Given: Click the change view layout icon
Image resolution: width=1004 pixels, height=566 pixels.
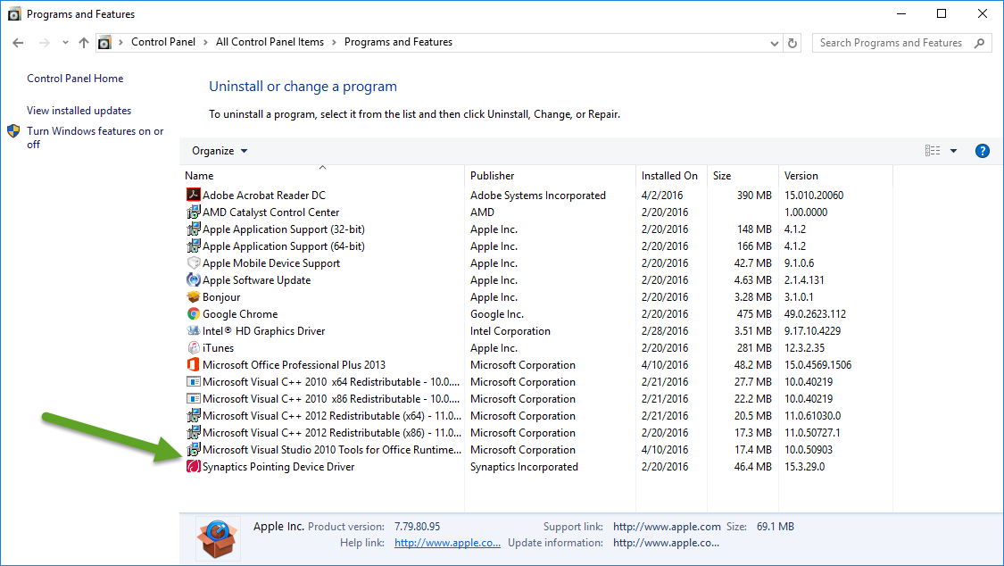Looking at the screenshot, I should pyautogui.click(x=933, y=151).
